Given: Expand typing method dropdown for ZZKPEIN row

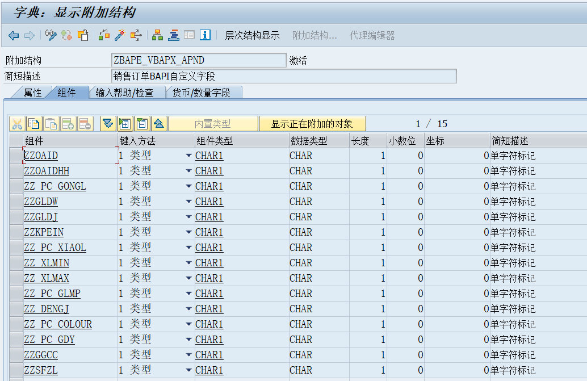Looking at the screenshot, I should 188,232.
